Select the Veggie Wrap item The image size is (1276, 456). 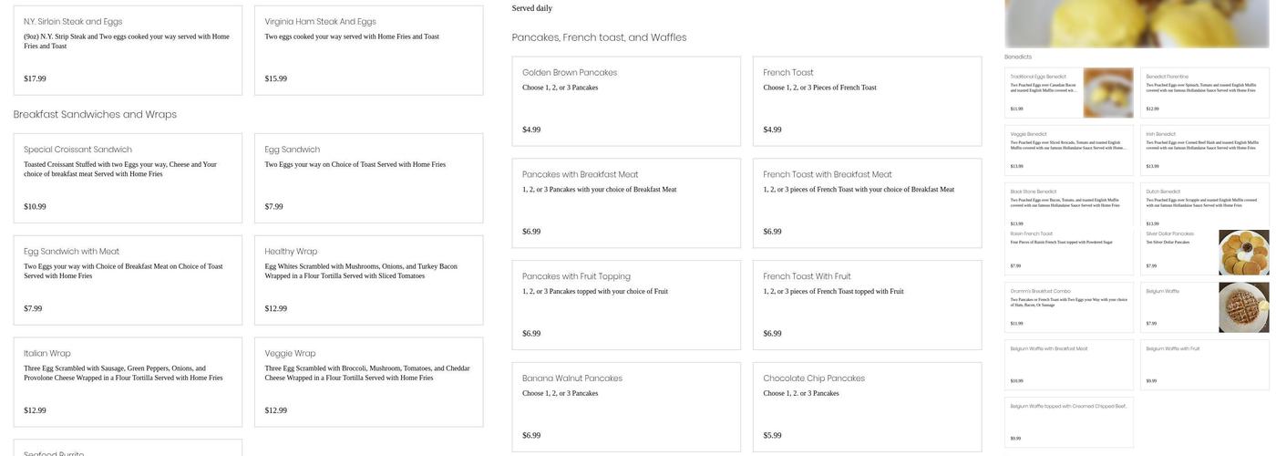pyautogui.click(x=368, y=381)
